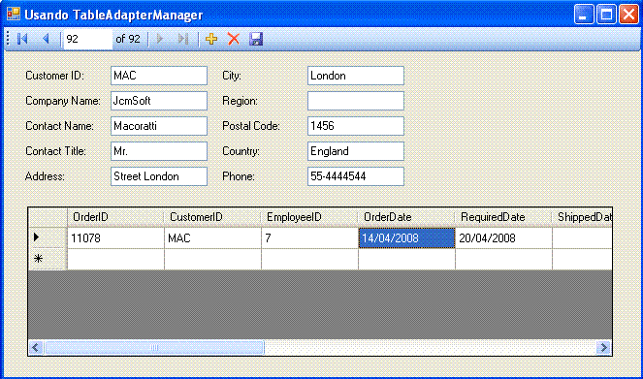Click the Customer ID: label

click(x=54, y=76)
